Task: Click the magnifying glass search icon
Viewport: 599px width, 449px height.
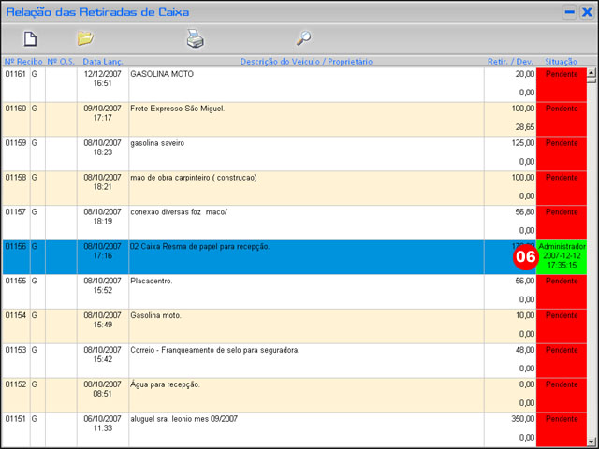Action: pyautogui.click(x=303, y=39)
